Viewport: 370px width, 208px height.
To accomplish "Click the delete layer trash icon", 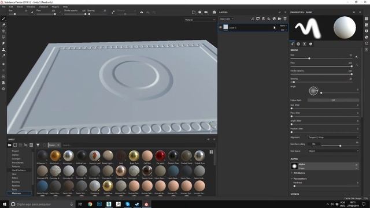I will point(285,18).
